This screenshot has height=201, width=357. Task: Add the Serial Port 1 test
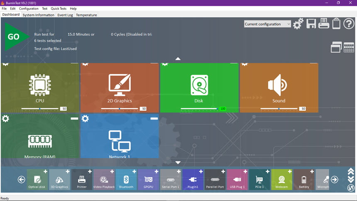coord(179,172)
